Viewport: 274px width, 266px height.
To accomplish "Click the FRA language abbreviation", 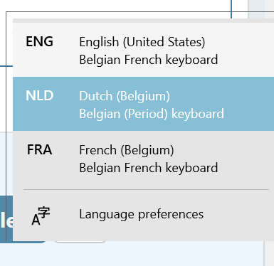I will point(39,150).
